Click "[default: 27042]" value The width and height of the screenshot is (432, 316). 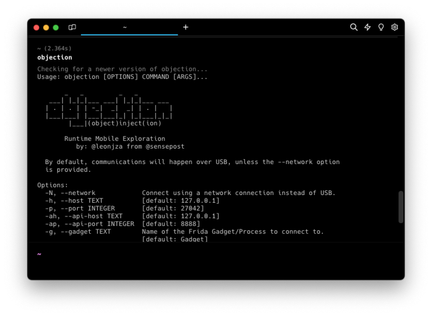click(173, 208)
